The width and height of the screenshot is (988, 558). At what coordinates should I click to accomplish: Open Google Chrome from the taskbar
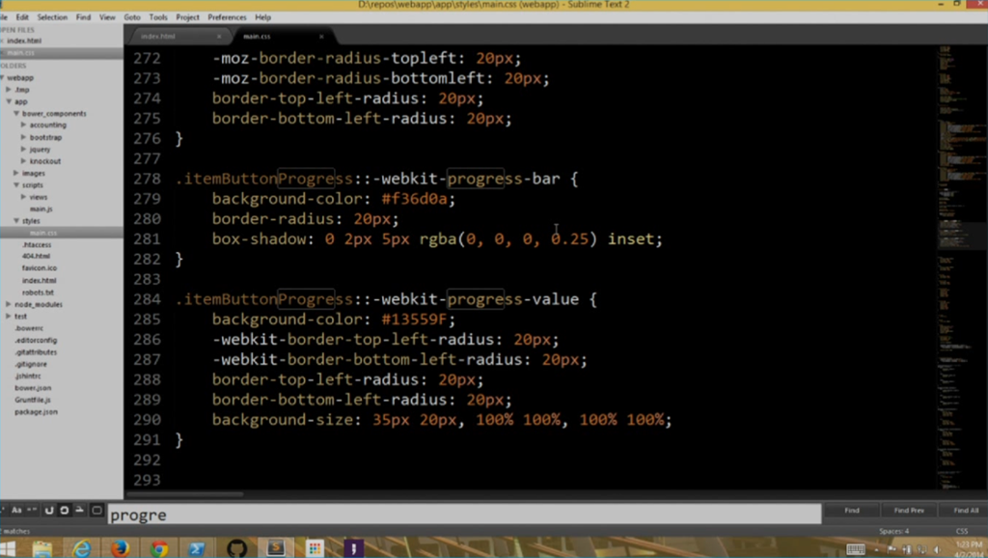click(159, 548)
